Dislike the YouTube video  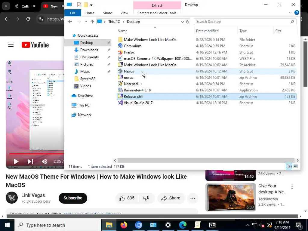(x=146, y=198)
